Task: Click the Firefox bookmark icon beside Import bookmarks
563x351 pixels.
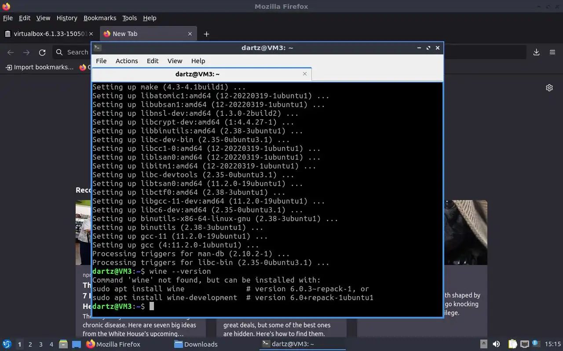Action: pos(83,67)
